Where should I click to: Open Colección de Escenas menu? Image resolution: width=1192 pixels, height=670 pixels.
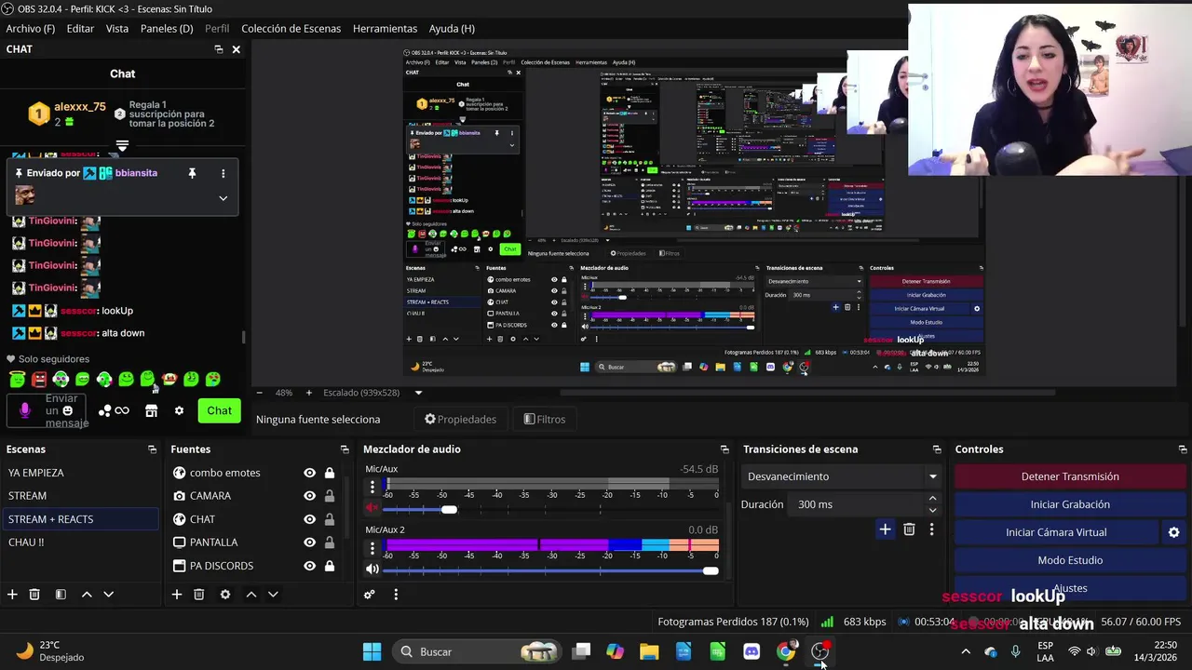[x=291, y=29]
